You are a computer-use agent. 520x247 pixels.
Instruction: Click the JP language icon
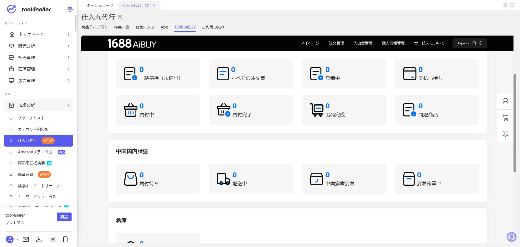(52, 239)
